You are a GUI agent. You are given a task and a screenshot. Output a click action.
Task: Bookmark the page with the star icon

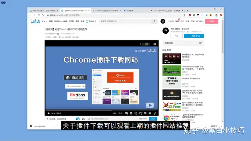click(x=184, y=15)
